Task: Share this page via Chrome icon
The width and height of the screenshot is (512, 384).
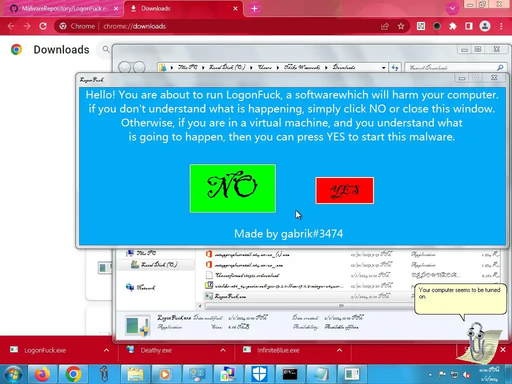Action: coord(385,26)
